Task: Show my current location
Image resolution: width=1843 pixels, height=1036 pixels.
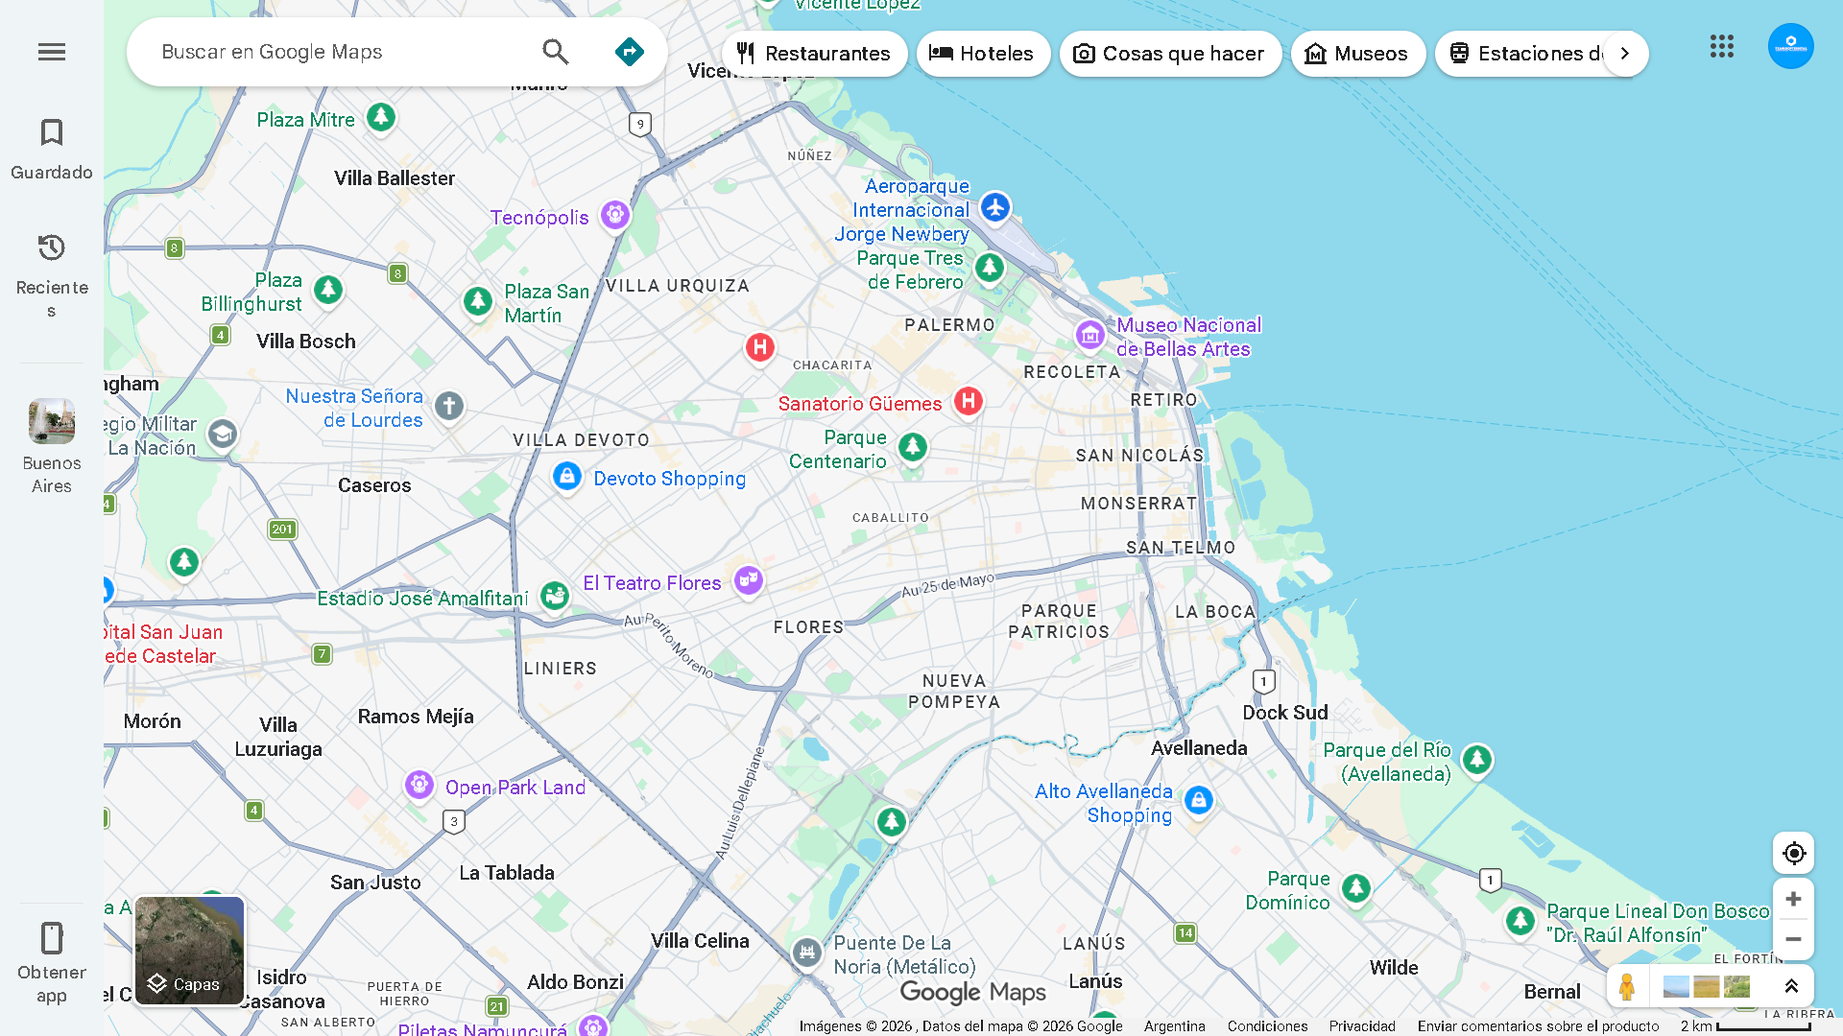Action: tap(1793, 853)
